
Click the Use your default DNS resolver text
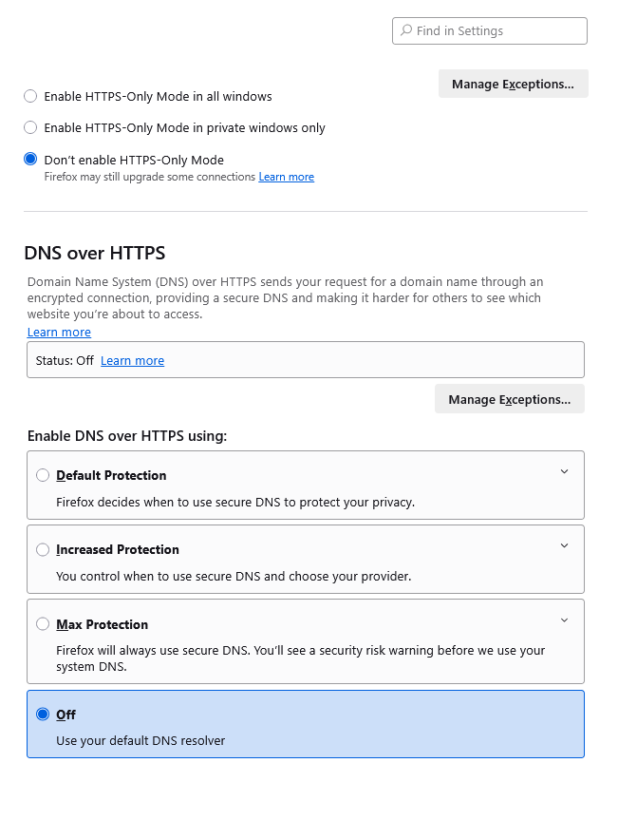(x=140, y=740)
